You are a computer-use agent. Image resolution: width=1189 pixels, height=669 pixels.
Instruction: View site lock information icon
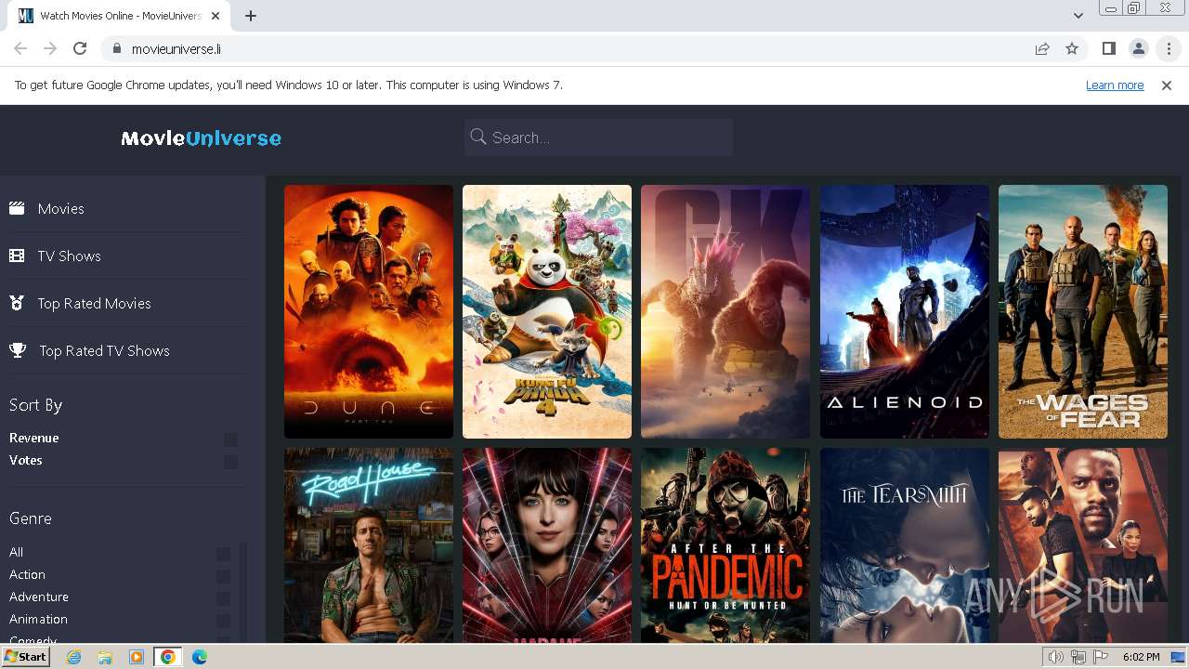pyautogui.click(x=116, y=48)
